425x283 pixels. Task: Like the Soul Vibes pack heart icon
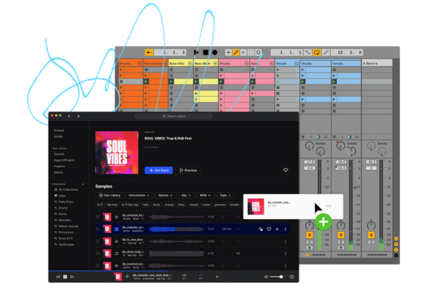pyautogui.click(x=286, y=170)
